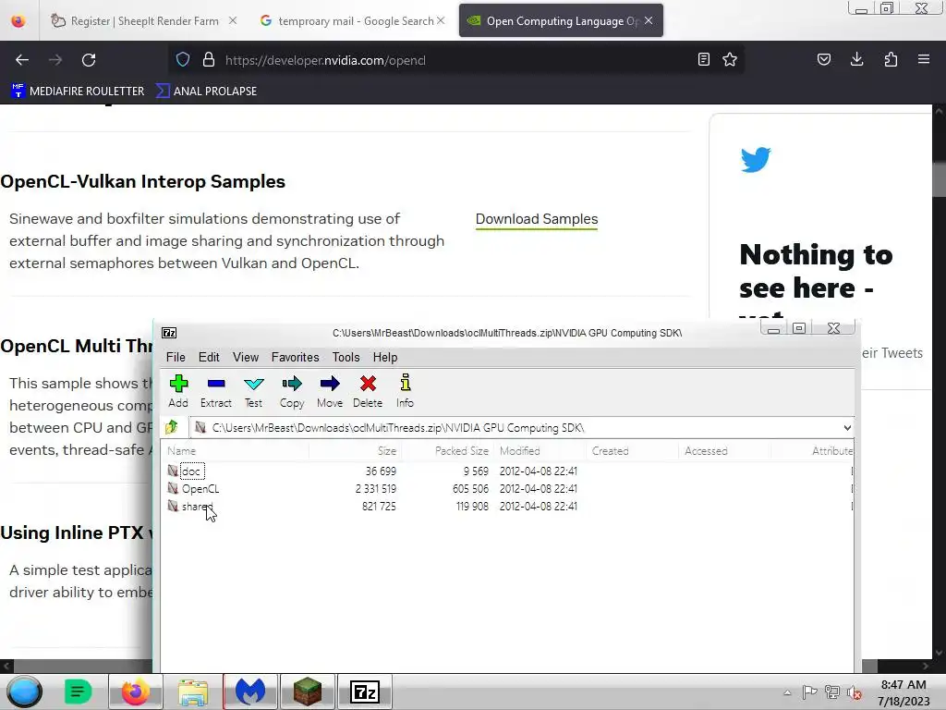The height and width of the screenshot is (710, 946).
Task: Open the Favorites menu in 7-Zip
Action: pos(295,357)
